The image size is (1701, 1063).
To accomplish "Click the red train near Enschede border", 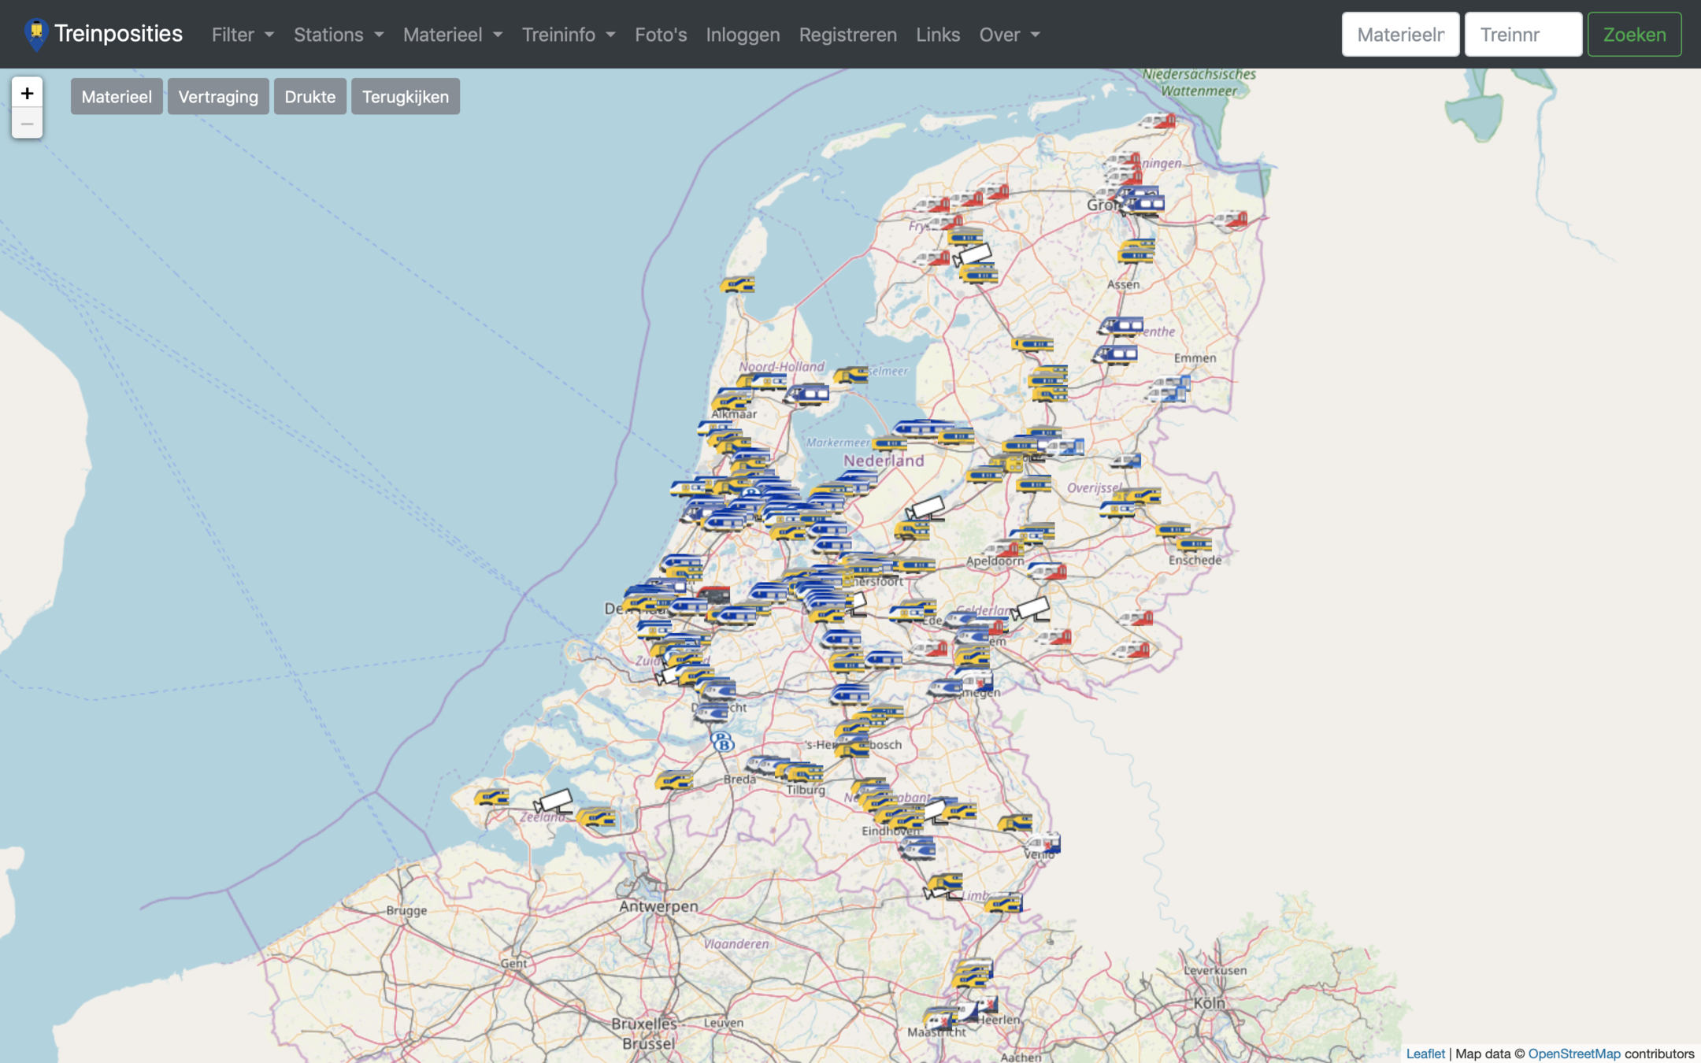I will [x=1136, y=620].
